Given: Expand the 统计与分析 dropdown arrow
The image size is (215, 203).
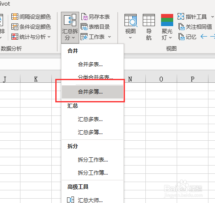Looking at the screenshot, I should tap(49, 37).
